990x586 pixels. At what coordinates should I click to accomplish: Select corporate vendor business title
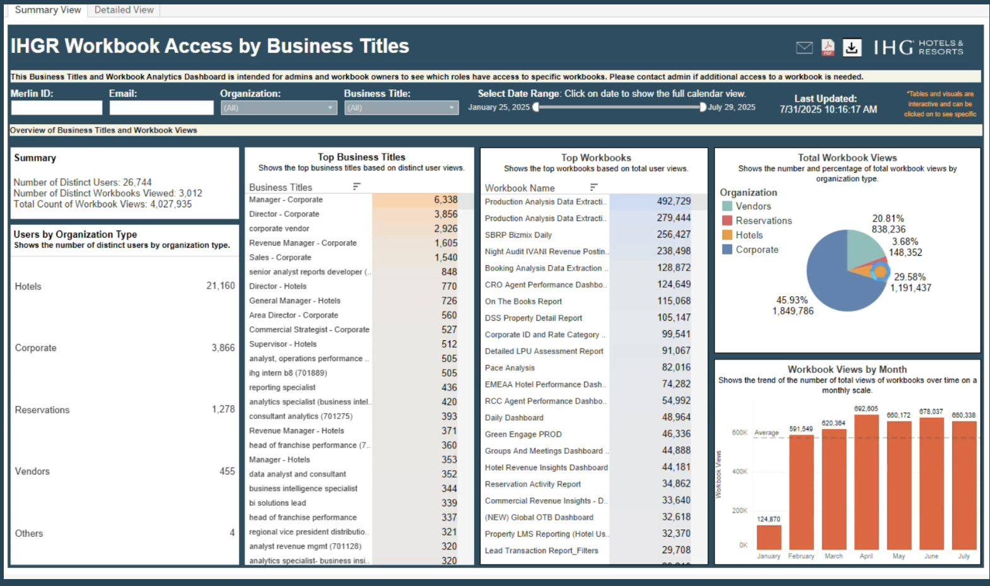coord(279,229)
